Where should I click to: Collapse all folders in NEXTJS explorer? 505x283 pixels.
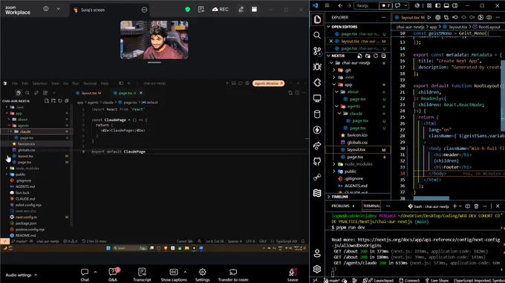(x=383, y=56)
